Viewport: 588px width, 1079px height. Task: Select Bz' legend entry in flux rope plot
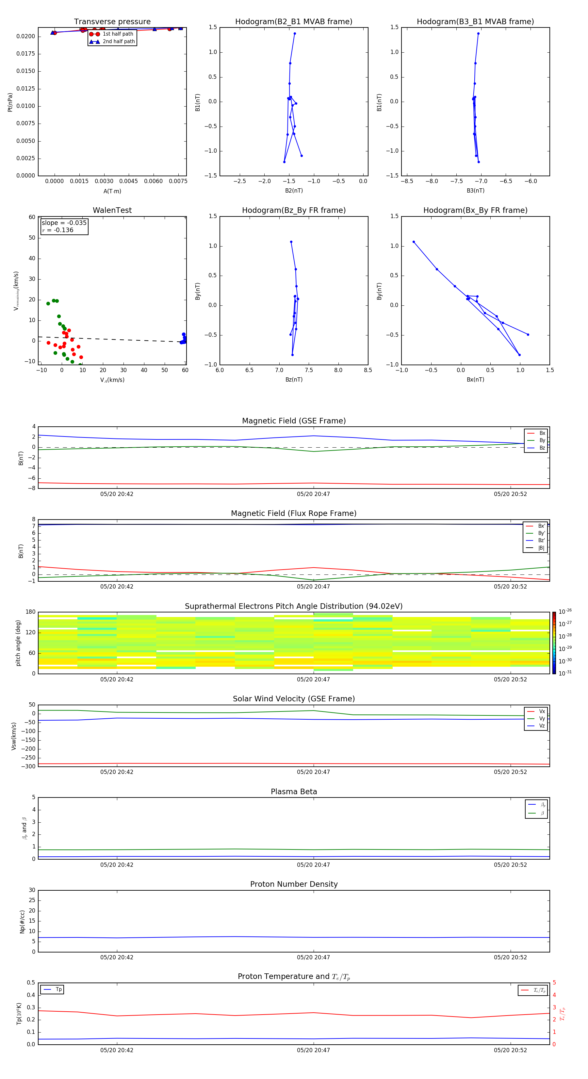coord(535,540)
